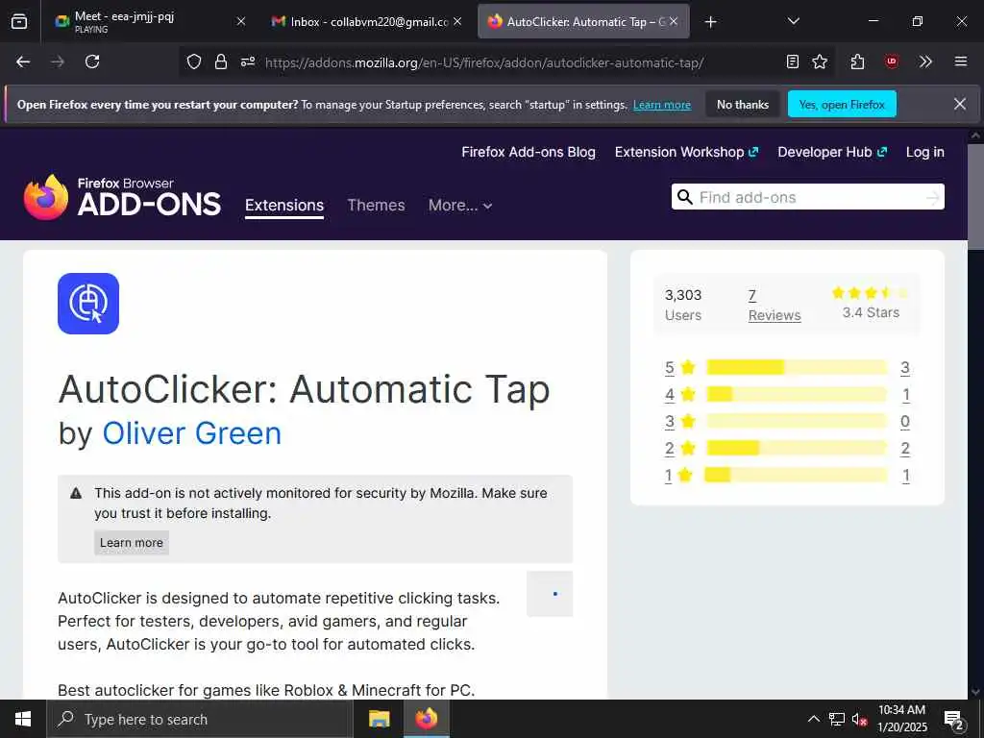The width and height of the screenshot is (984, 738).
Task: Open Extension Workshop link
Action: (686, 152)
